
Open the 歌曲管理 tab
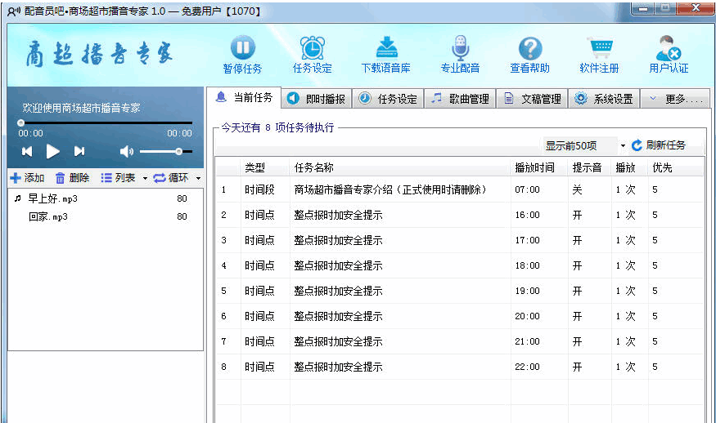click(x=462, y=99)
